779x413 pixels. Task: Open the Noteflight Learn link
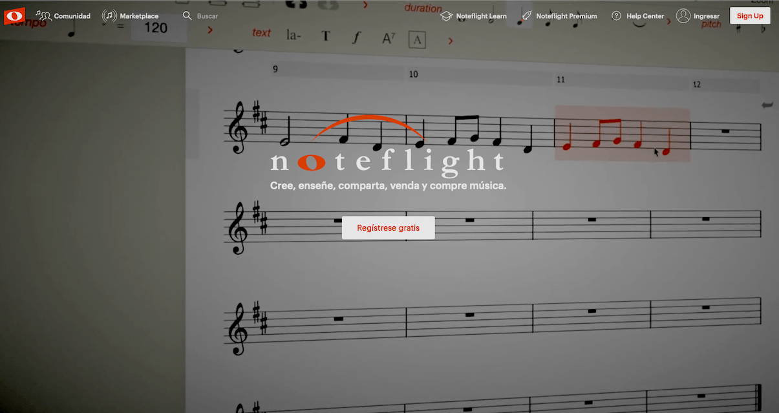point(474,16)
